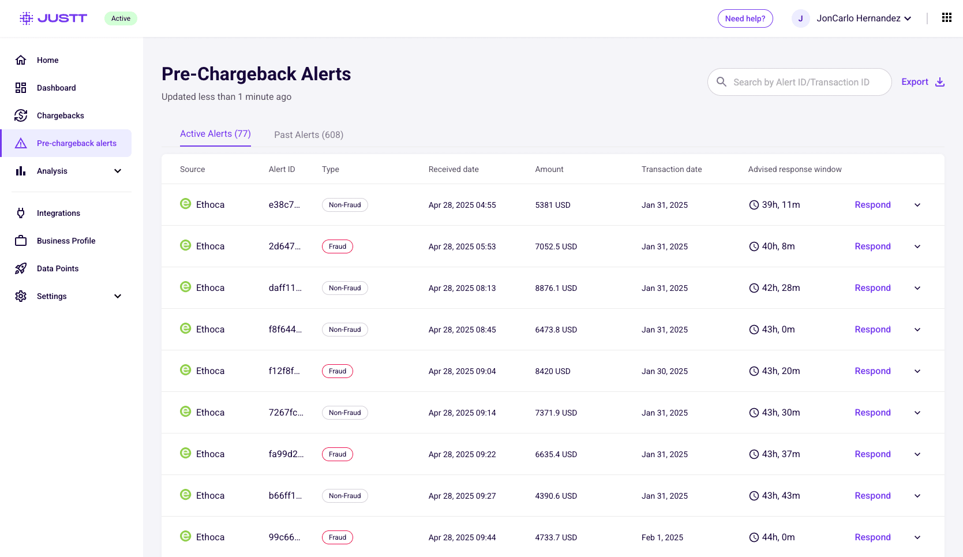Expand row details for alert f12f8f
Screen dimensions: 963x557
(x=917, y=371)
